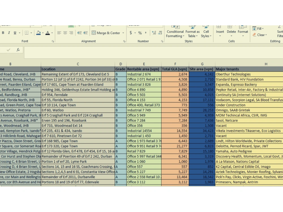Click the Sort & Filter command

click(279, 32)
